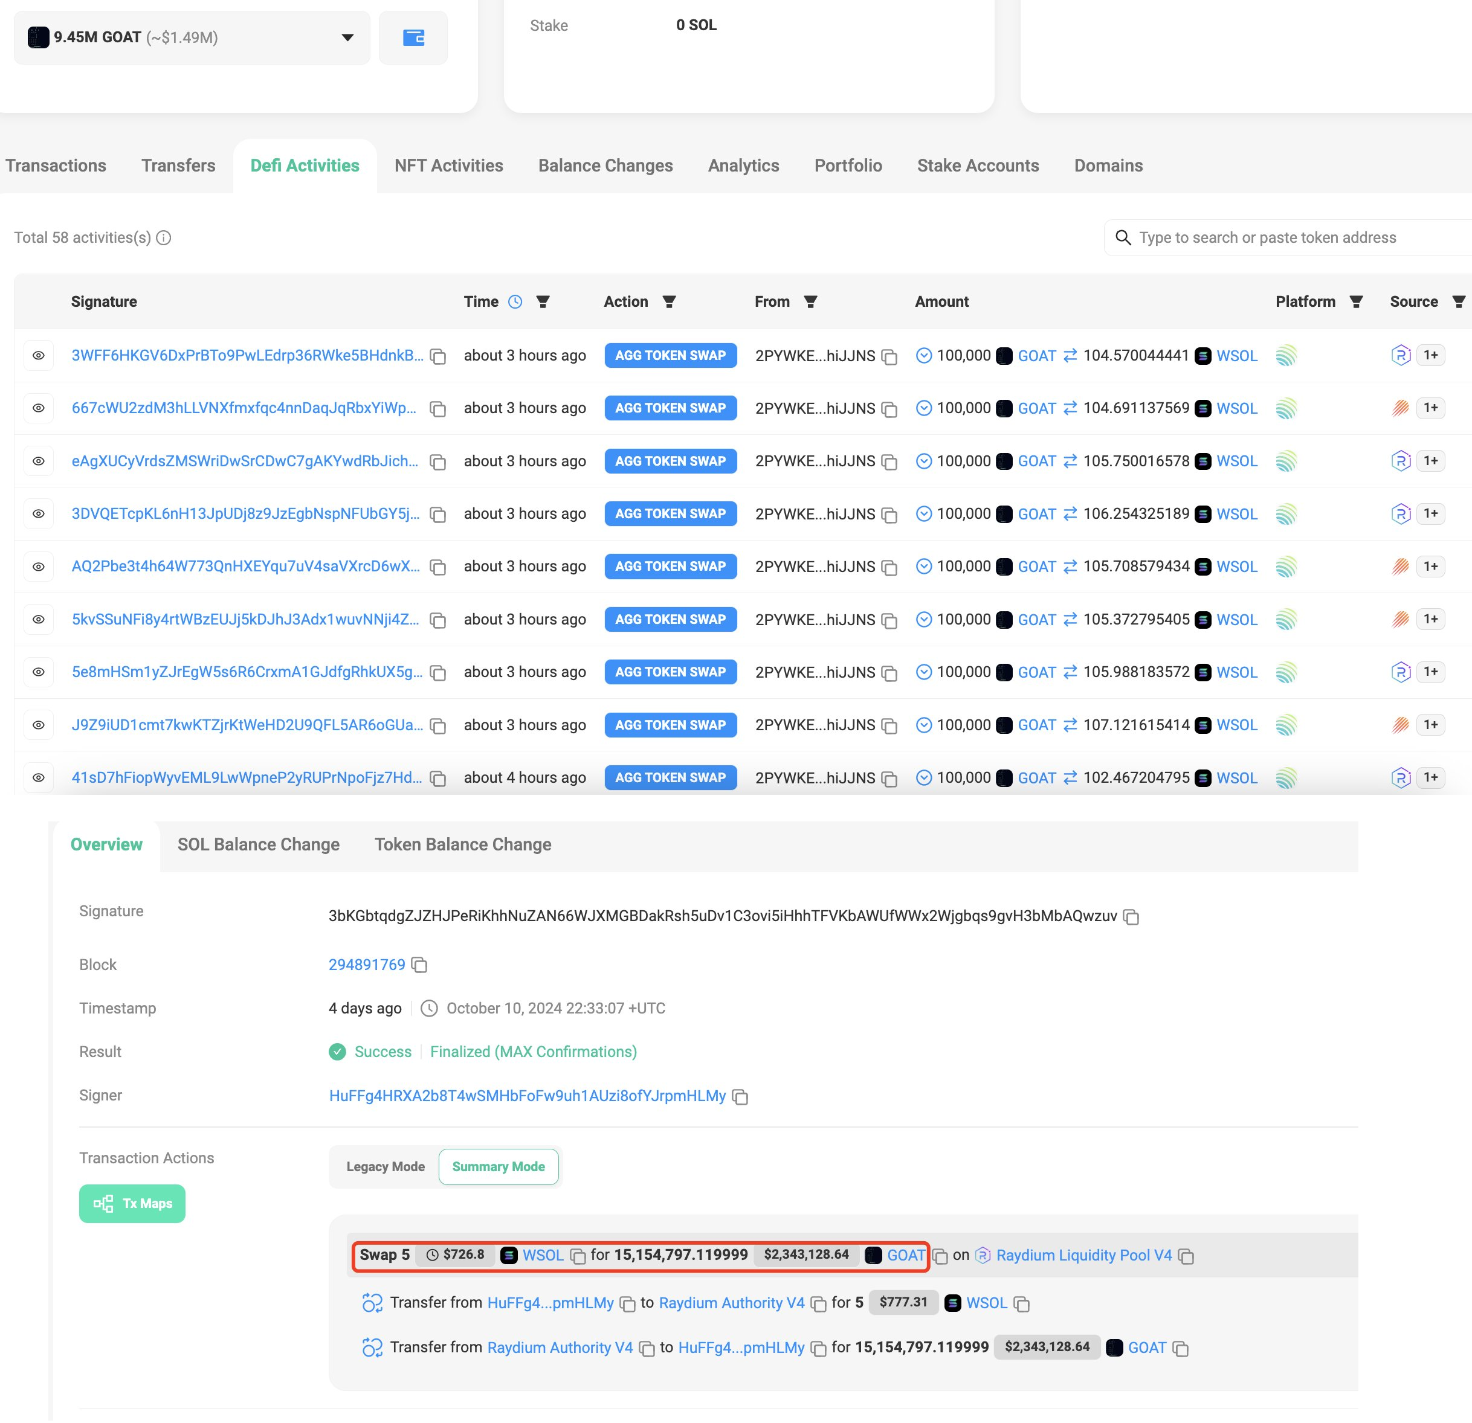Copy the Raydium Liquidity Pool V4 address
The width and height of the screenshot is (1472, 1423).
(1187, 1256)
